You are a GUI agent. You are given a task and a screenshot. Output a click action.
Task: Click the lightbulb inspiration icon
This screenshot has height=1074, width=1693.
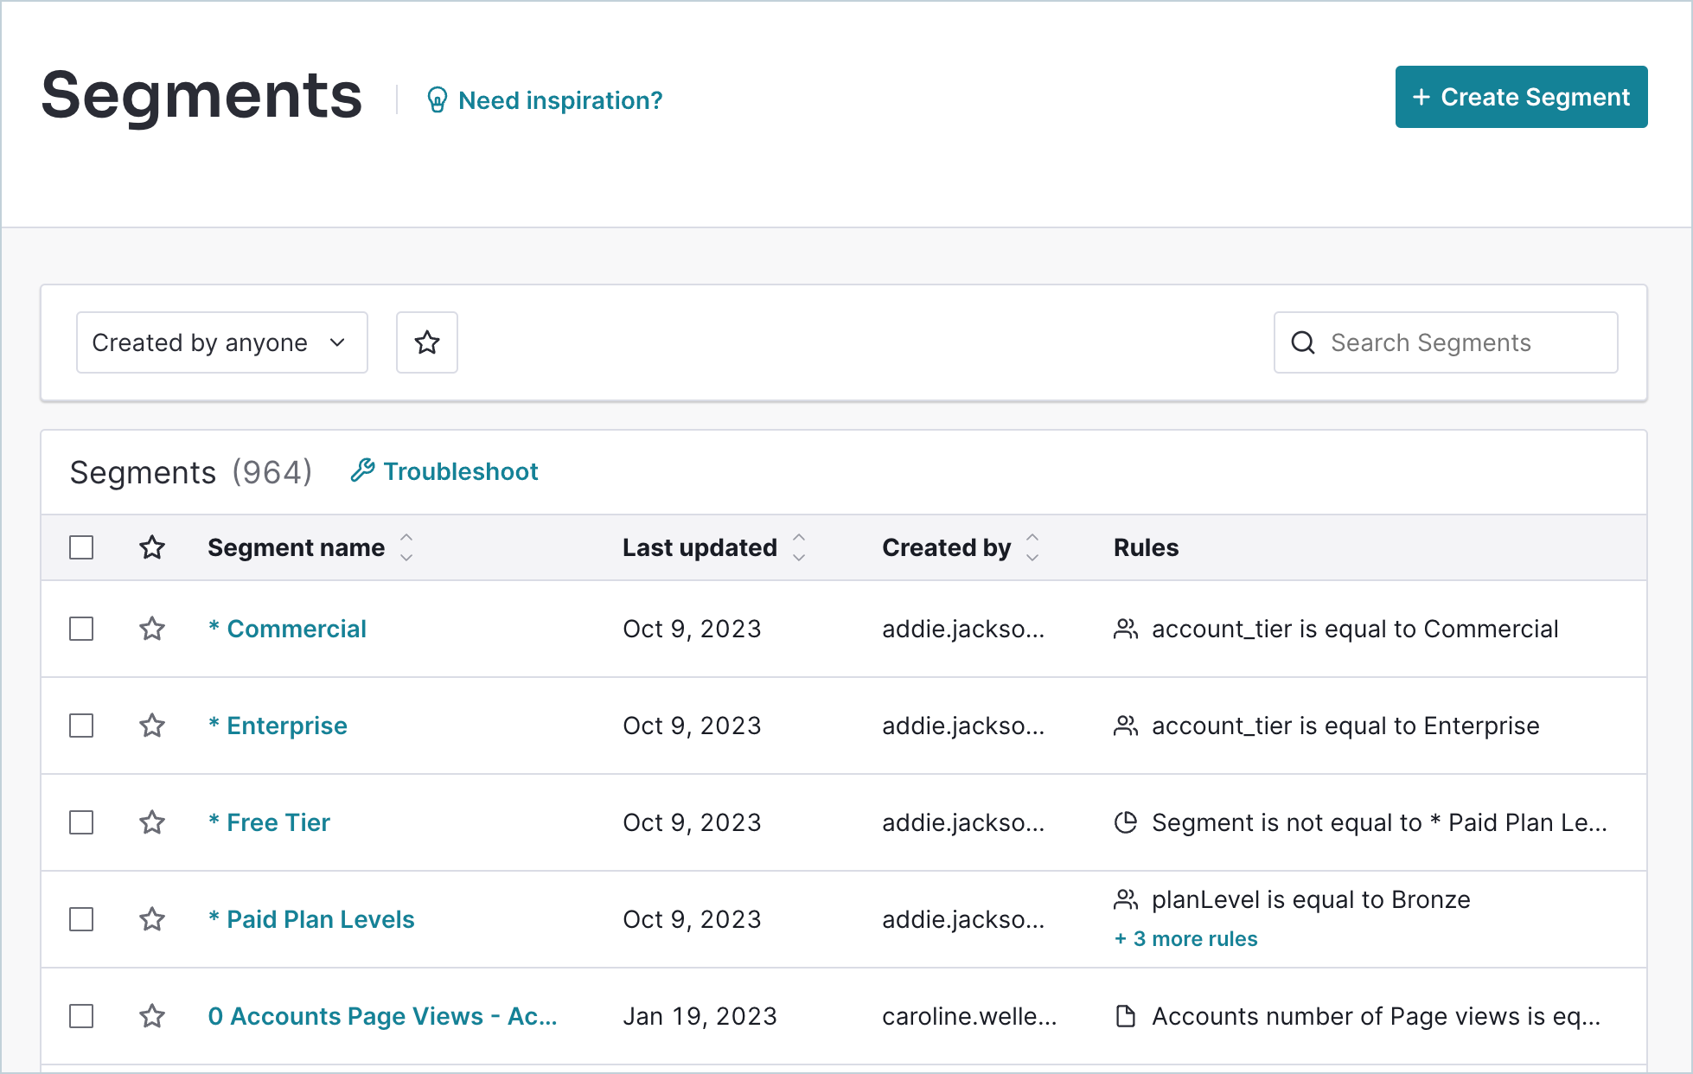click(438, 100)
